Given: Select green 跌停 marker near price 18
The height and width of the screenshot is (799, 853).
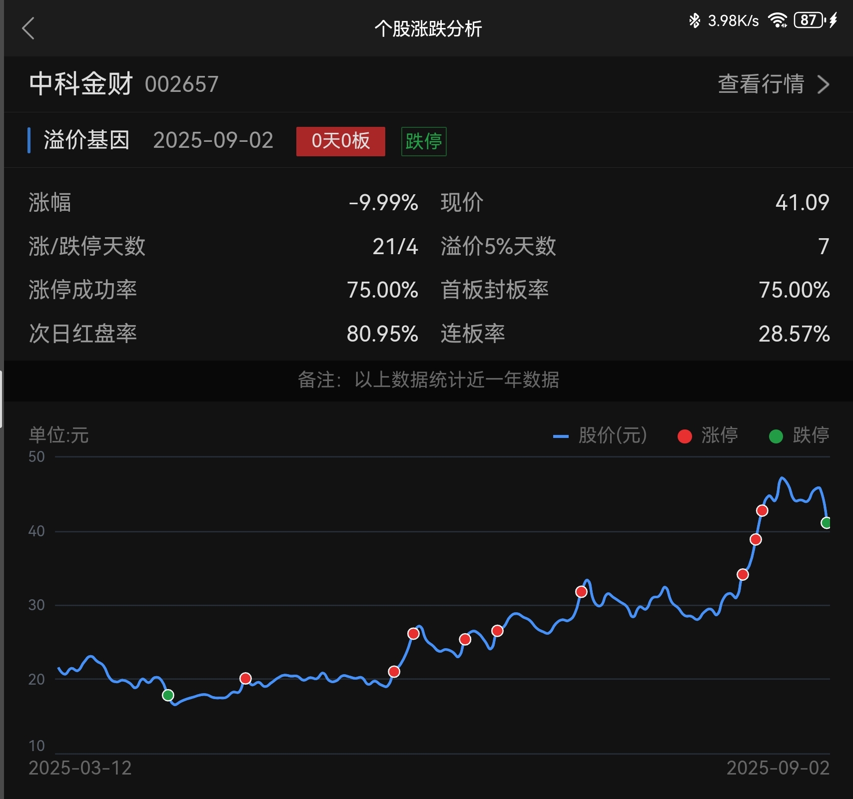Looking at the screenshot, I should point(168,695).
